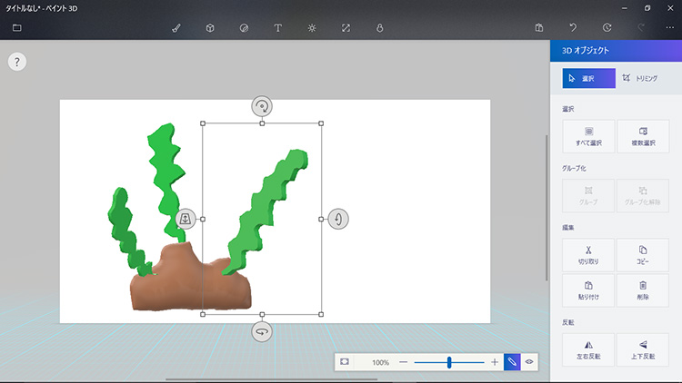
Task: Click the 左右反転 flip horizontal button
Action: (x=588, y=349)
